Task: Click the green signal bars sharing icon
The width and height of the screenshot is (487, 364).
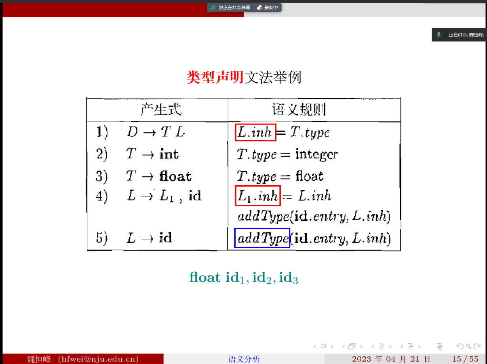Action: pyautogui.click(x=212, y=8)
